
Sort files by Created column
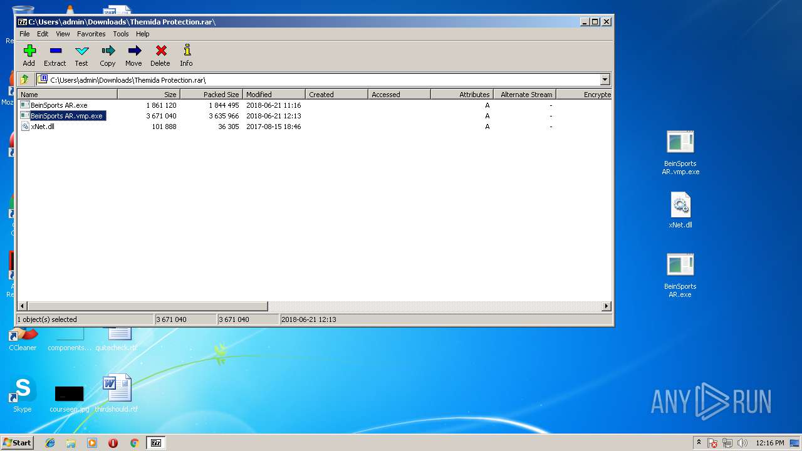point(337,95)
